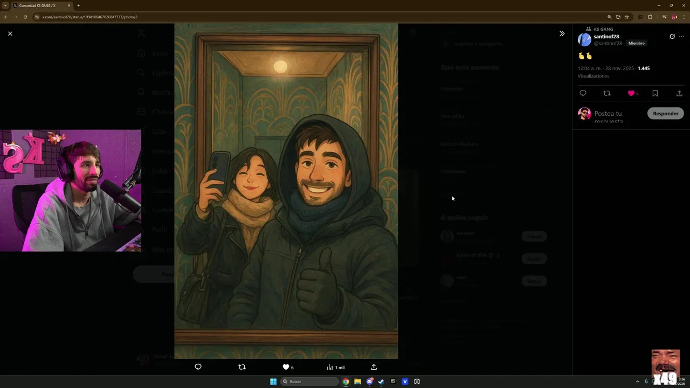This screenshot has width=690, height=388.
Task: View site information icon in address bar
Action: [x=37, y=17]
